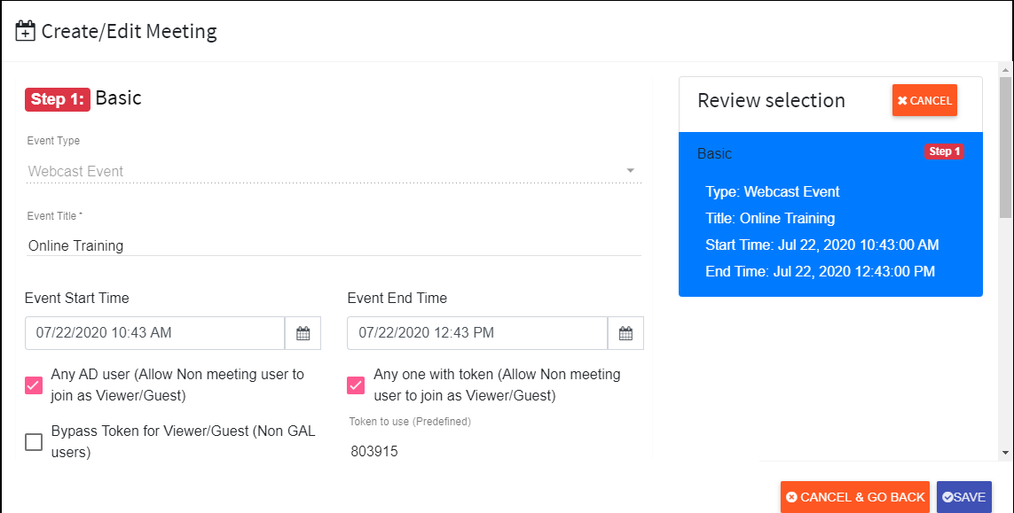The image size is (1014, 513).
Task: Open the Webcast Event type selector
Action: pyautogui.click(x=334, y=171)
